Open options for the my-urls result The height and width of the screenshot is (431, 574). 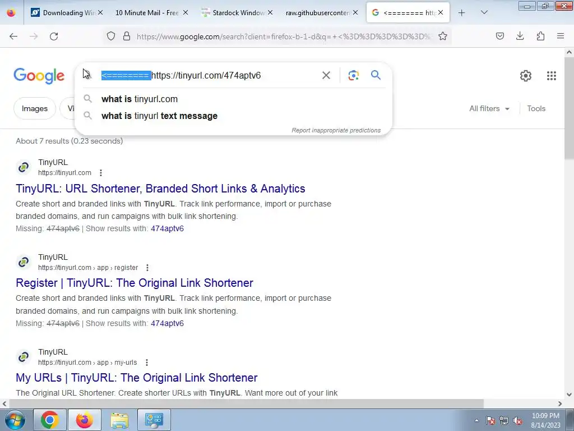click(x=146, y=363)
